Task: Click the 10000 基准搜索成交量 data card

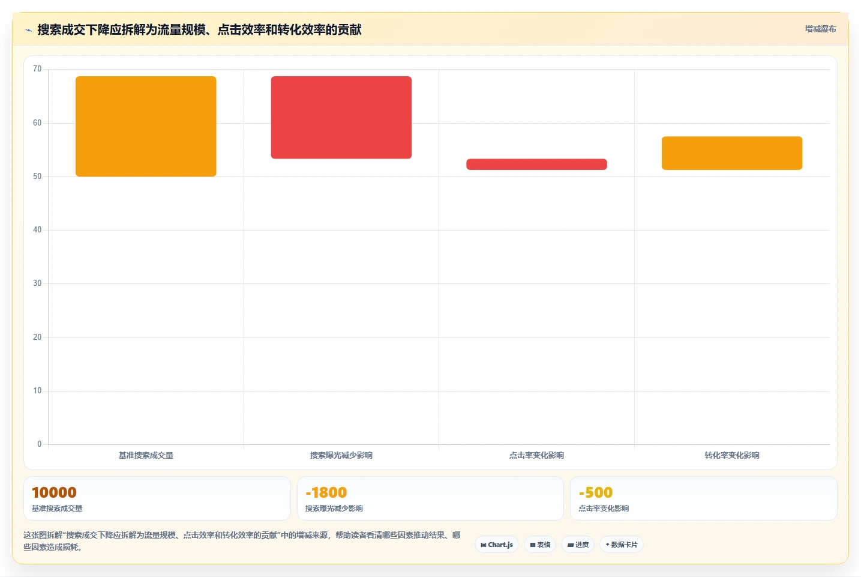Action: pyautogui.click(x=157, y=498)
